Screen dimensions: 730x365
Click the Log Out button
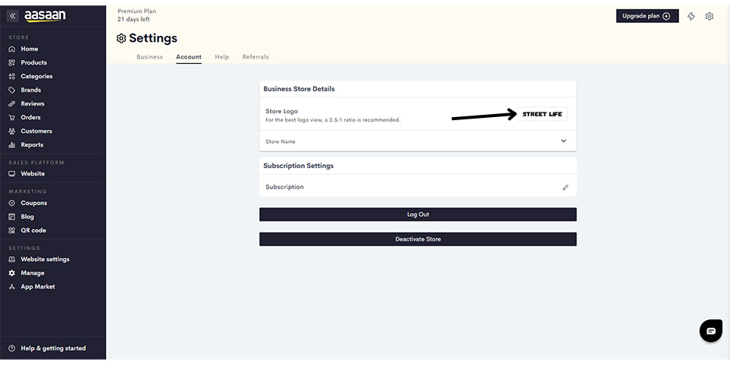pos(417,214)
